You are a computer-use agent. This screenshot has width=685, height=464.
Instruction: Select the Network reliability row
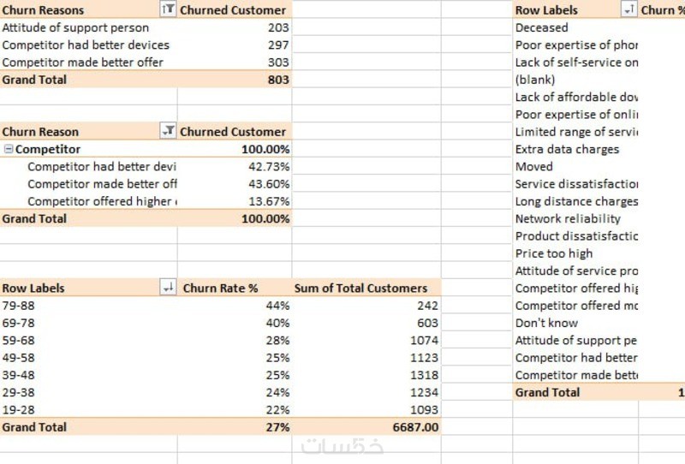[568, 218]
